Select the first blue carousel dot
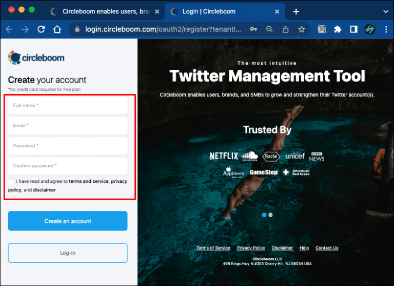 pos(264,215)
